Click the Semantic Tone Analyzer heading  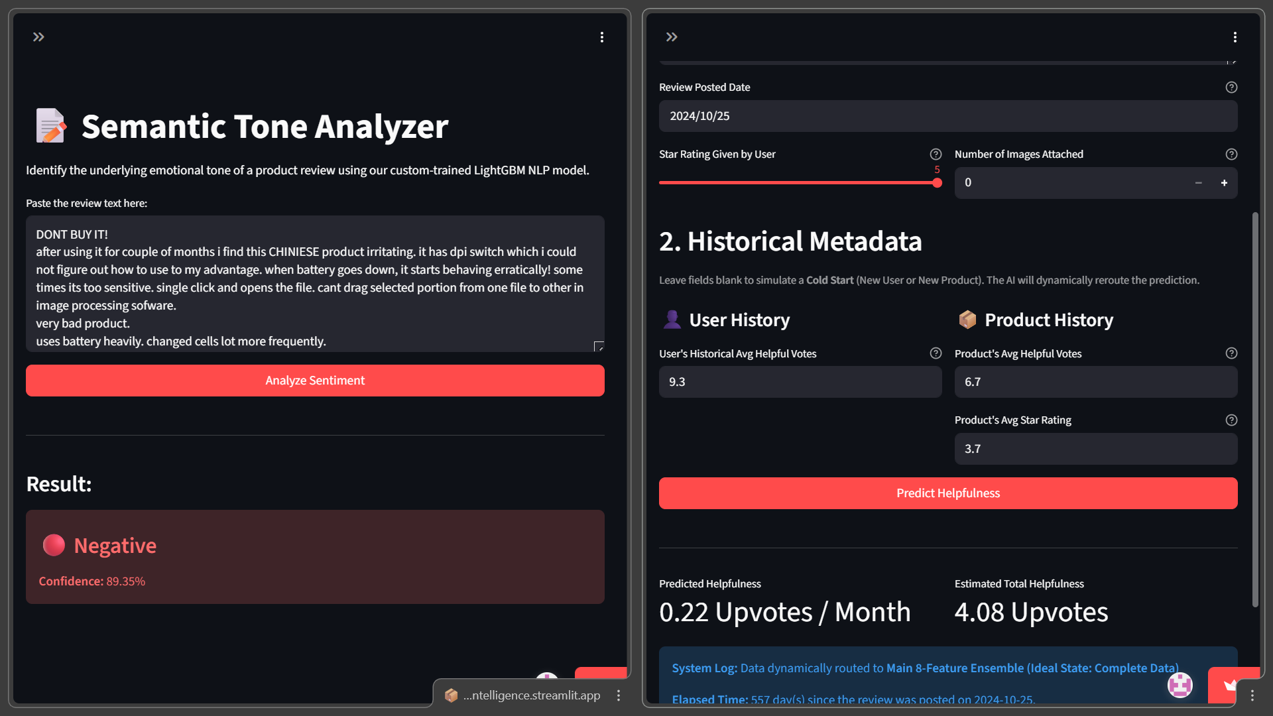265,126
